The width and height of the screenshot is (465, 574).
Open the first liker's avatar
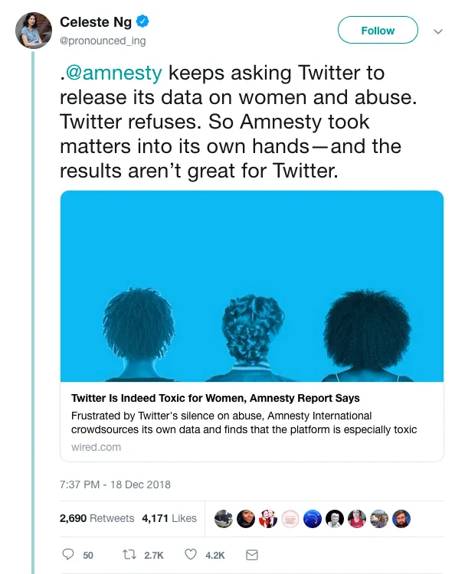[224, 519]
